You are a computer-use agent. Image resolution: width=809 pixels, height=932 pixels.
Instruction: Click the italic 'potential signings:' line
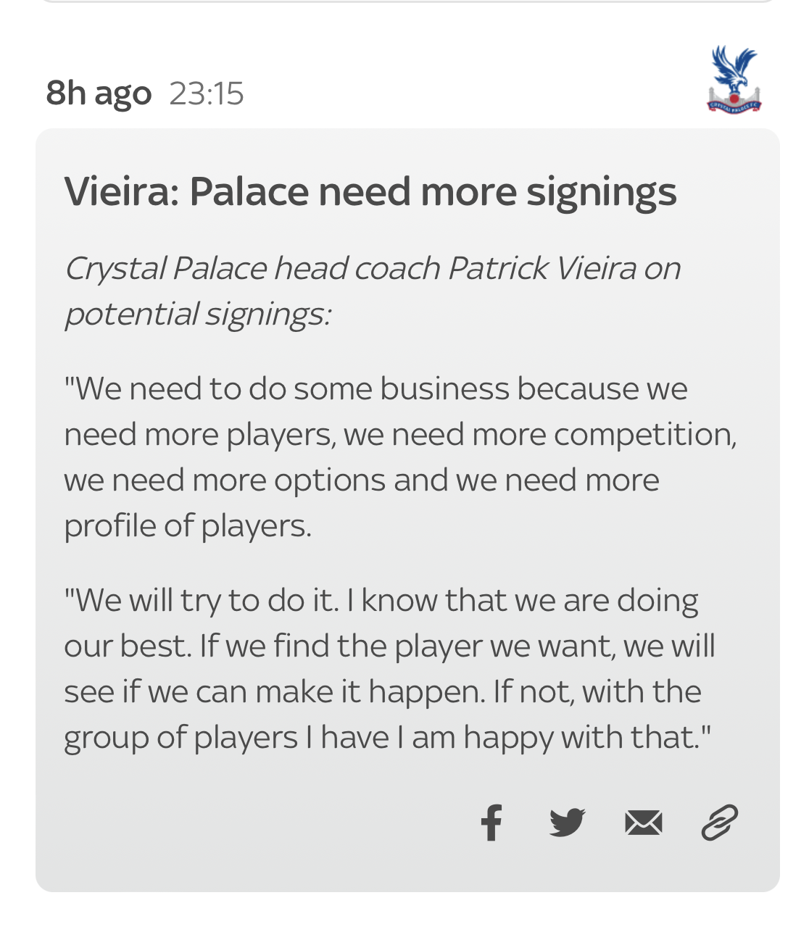tap(197, 314)
